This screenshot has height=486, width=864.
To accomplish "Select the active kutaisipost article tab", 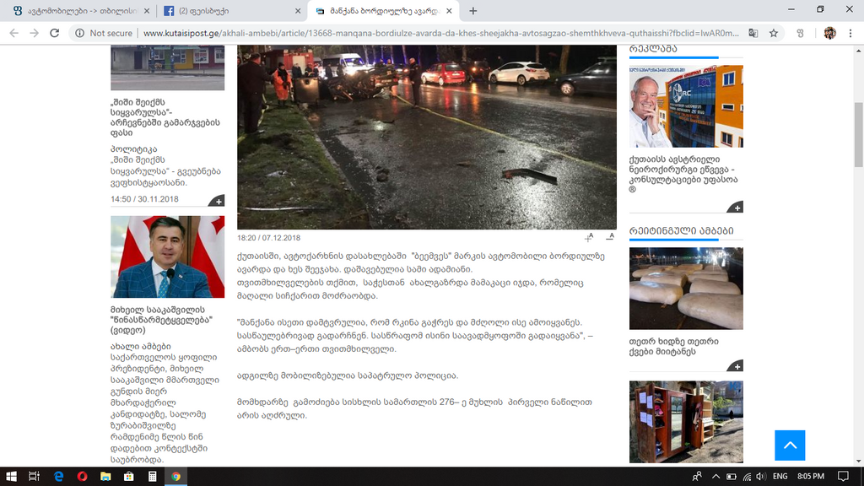I will point(383,10).
